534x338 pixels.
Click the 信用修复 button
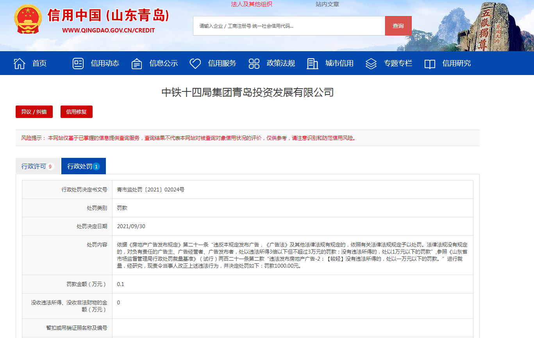[77, 112]
